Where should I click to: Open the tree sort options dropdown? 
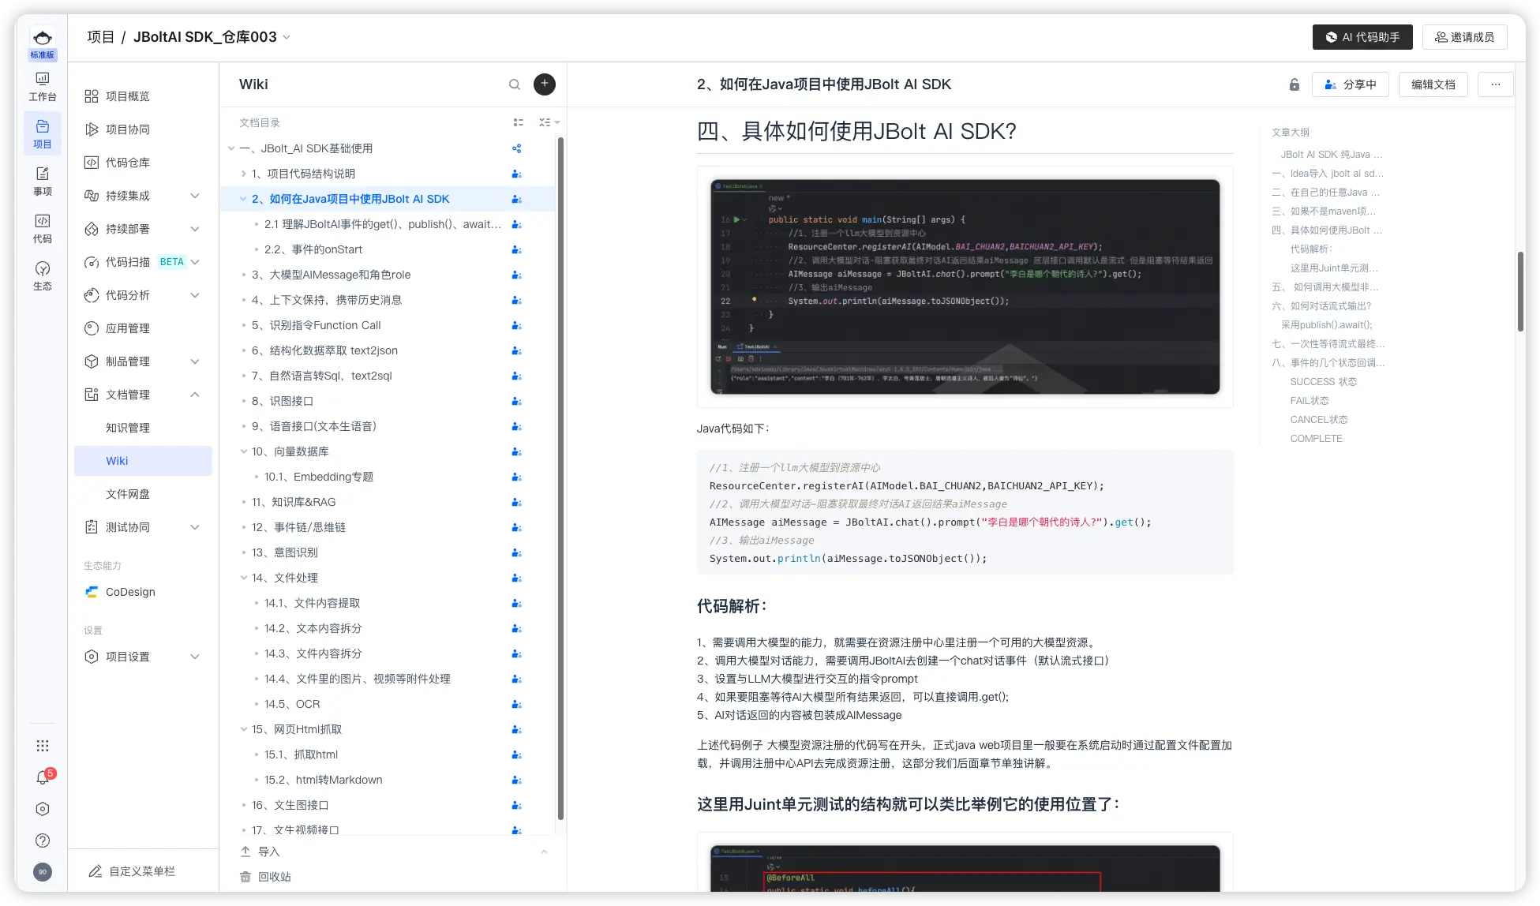click(x=549, y=122)
